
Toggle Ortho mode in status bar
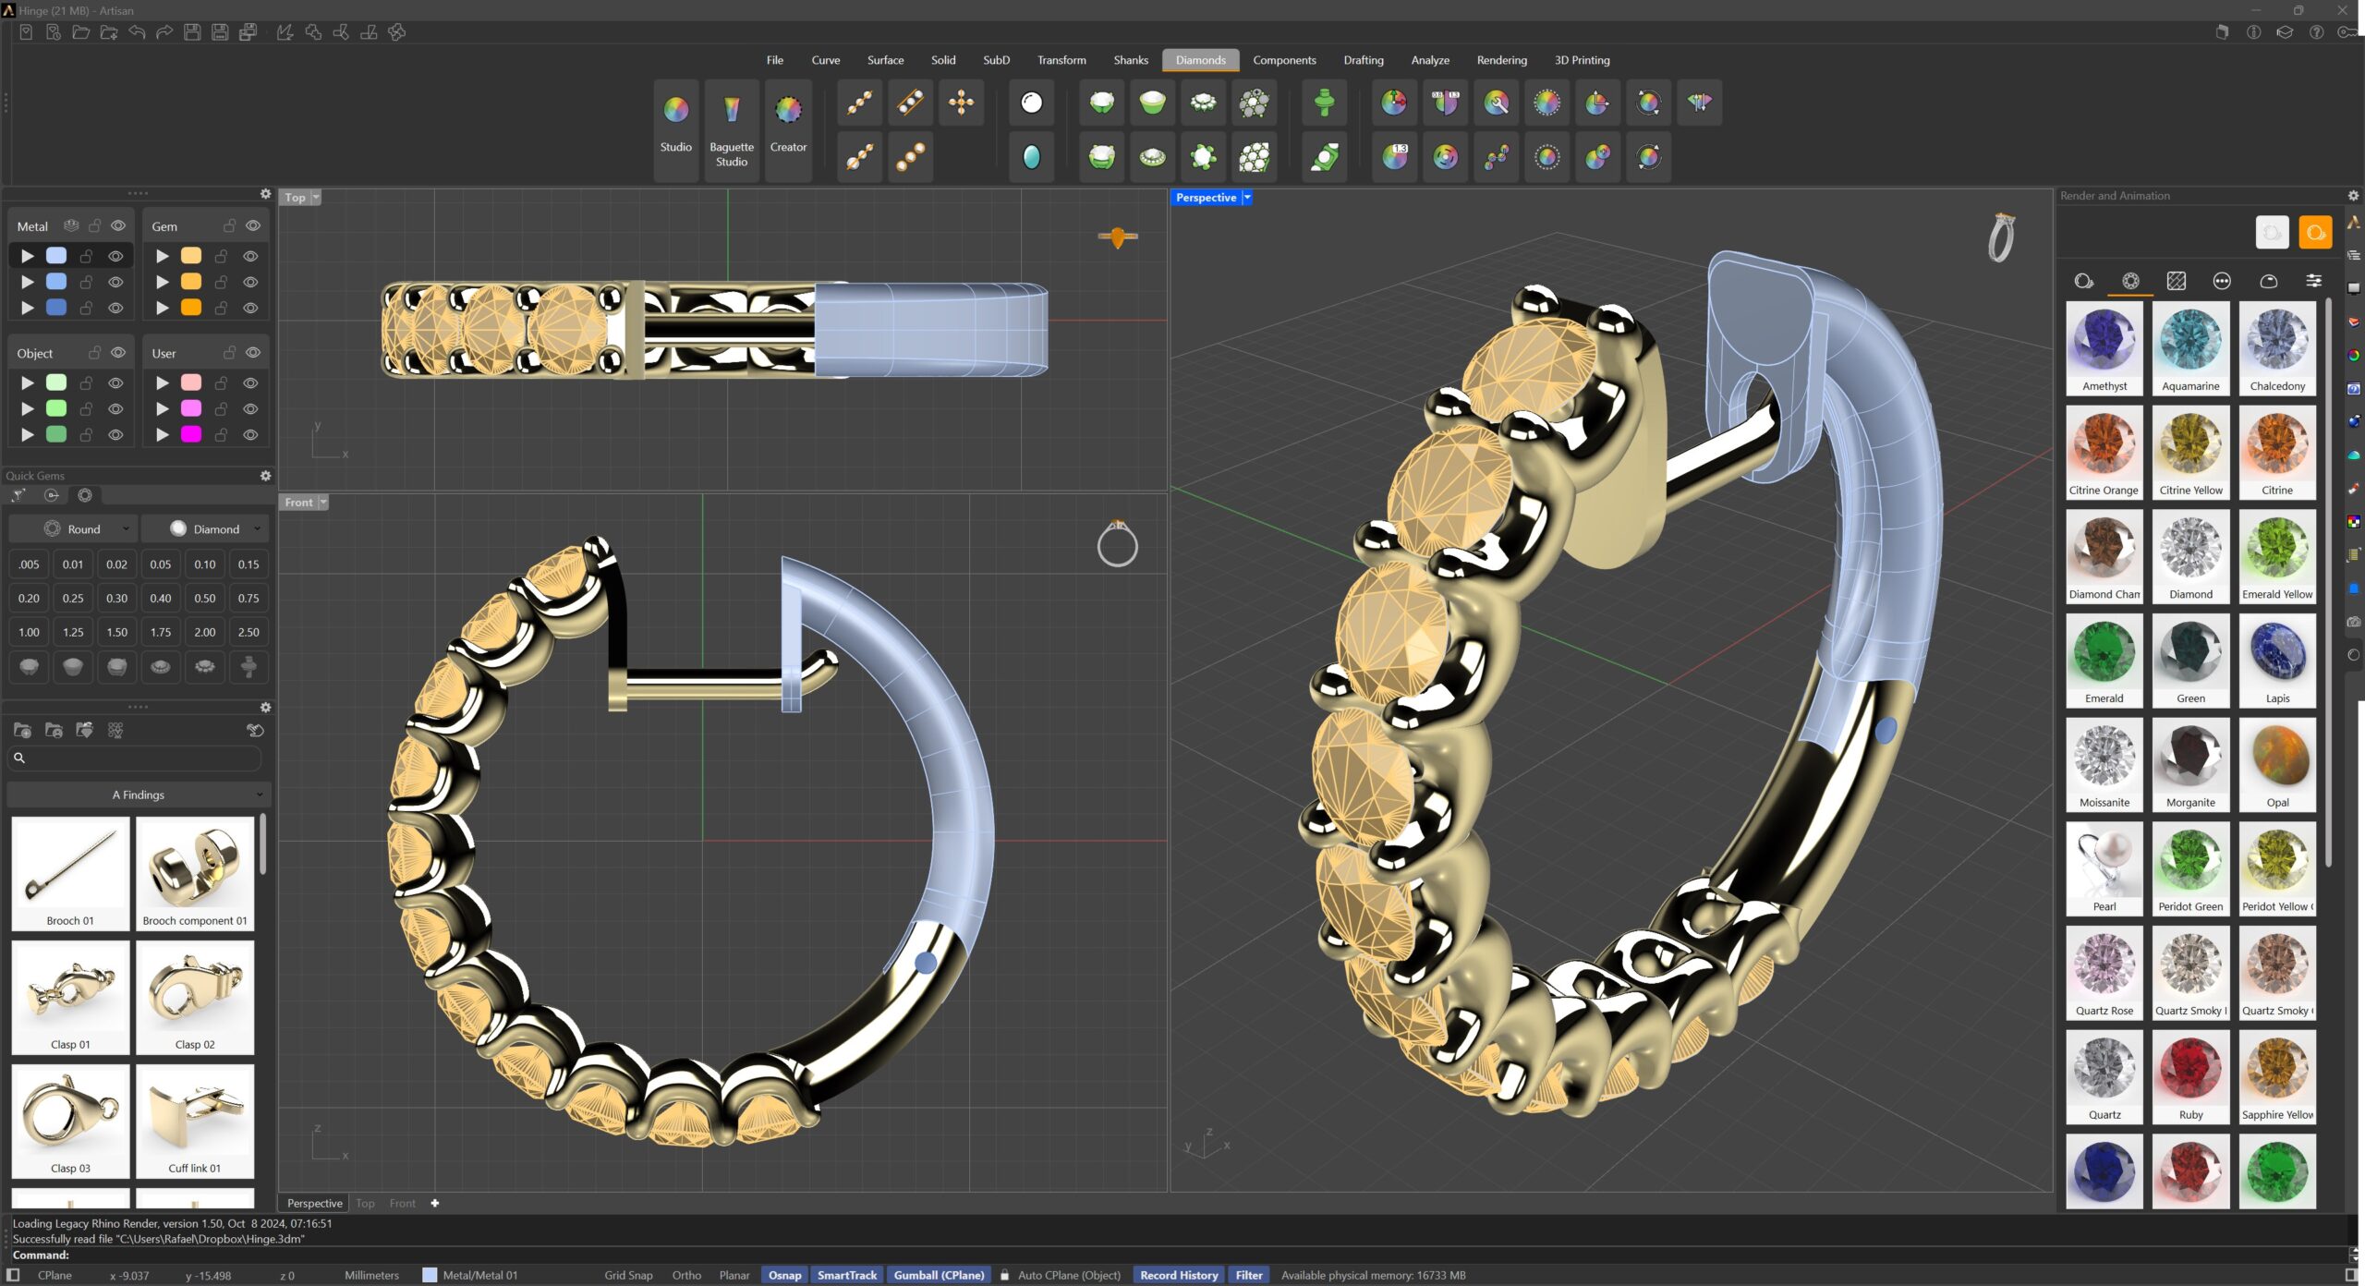click(686, 1275)
